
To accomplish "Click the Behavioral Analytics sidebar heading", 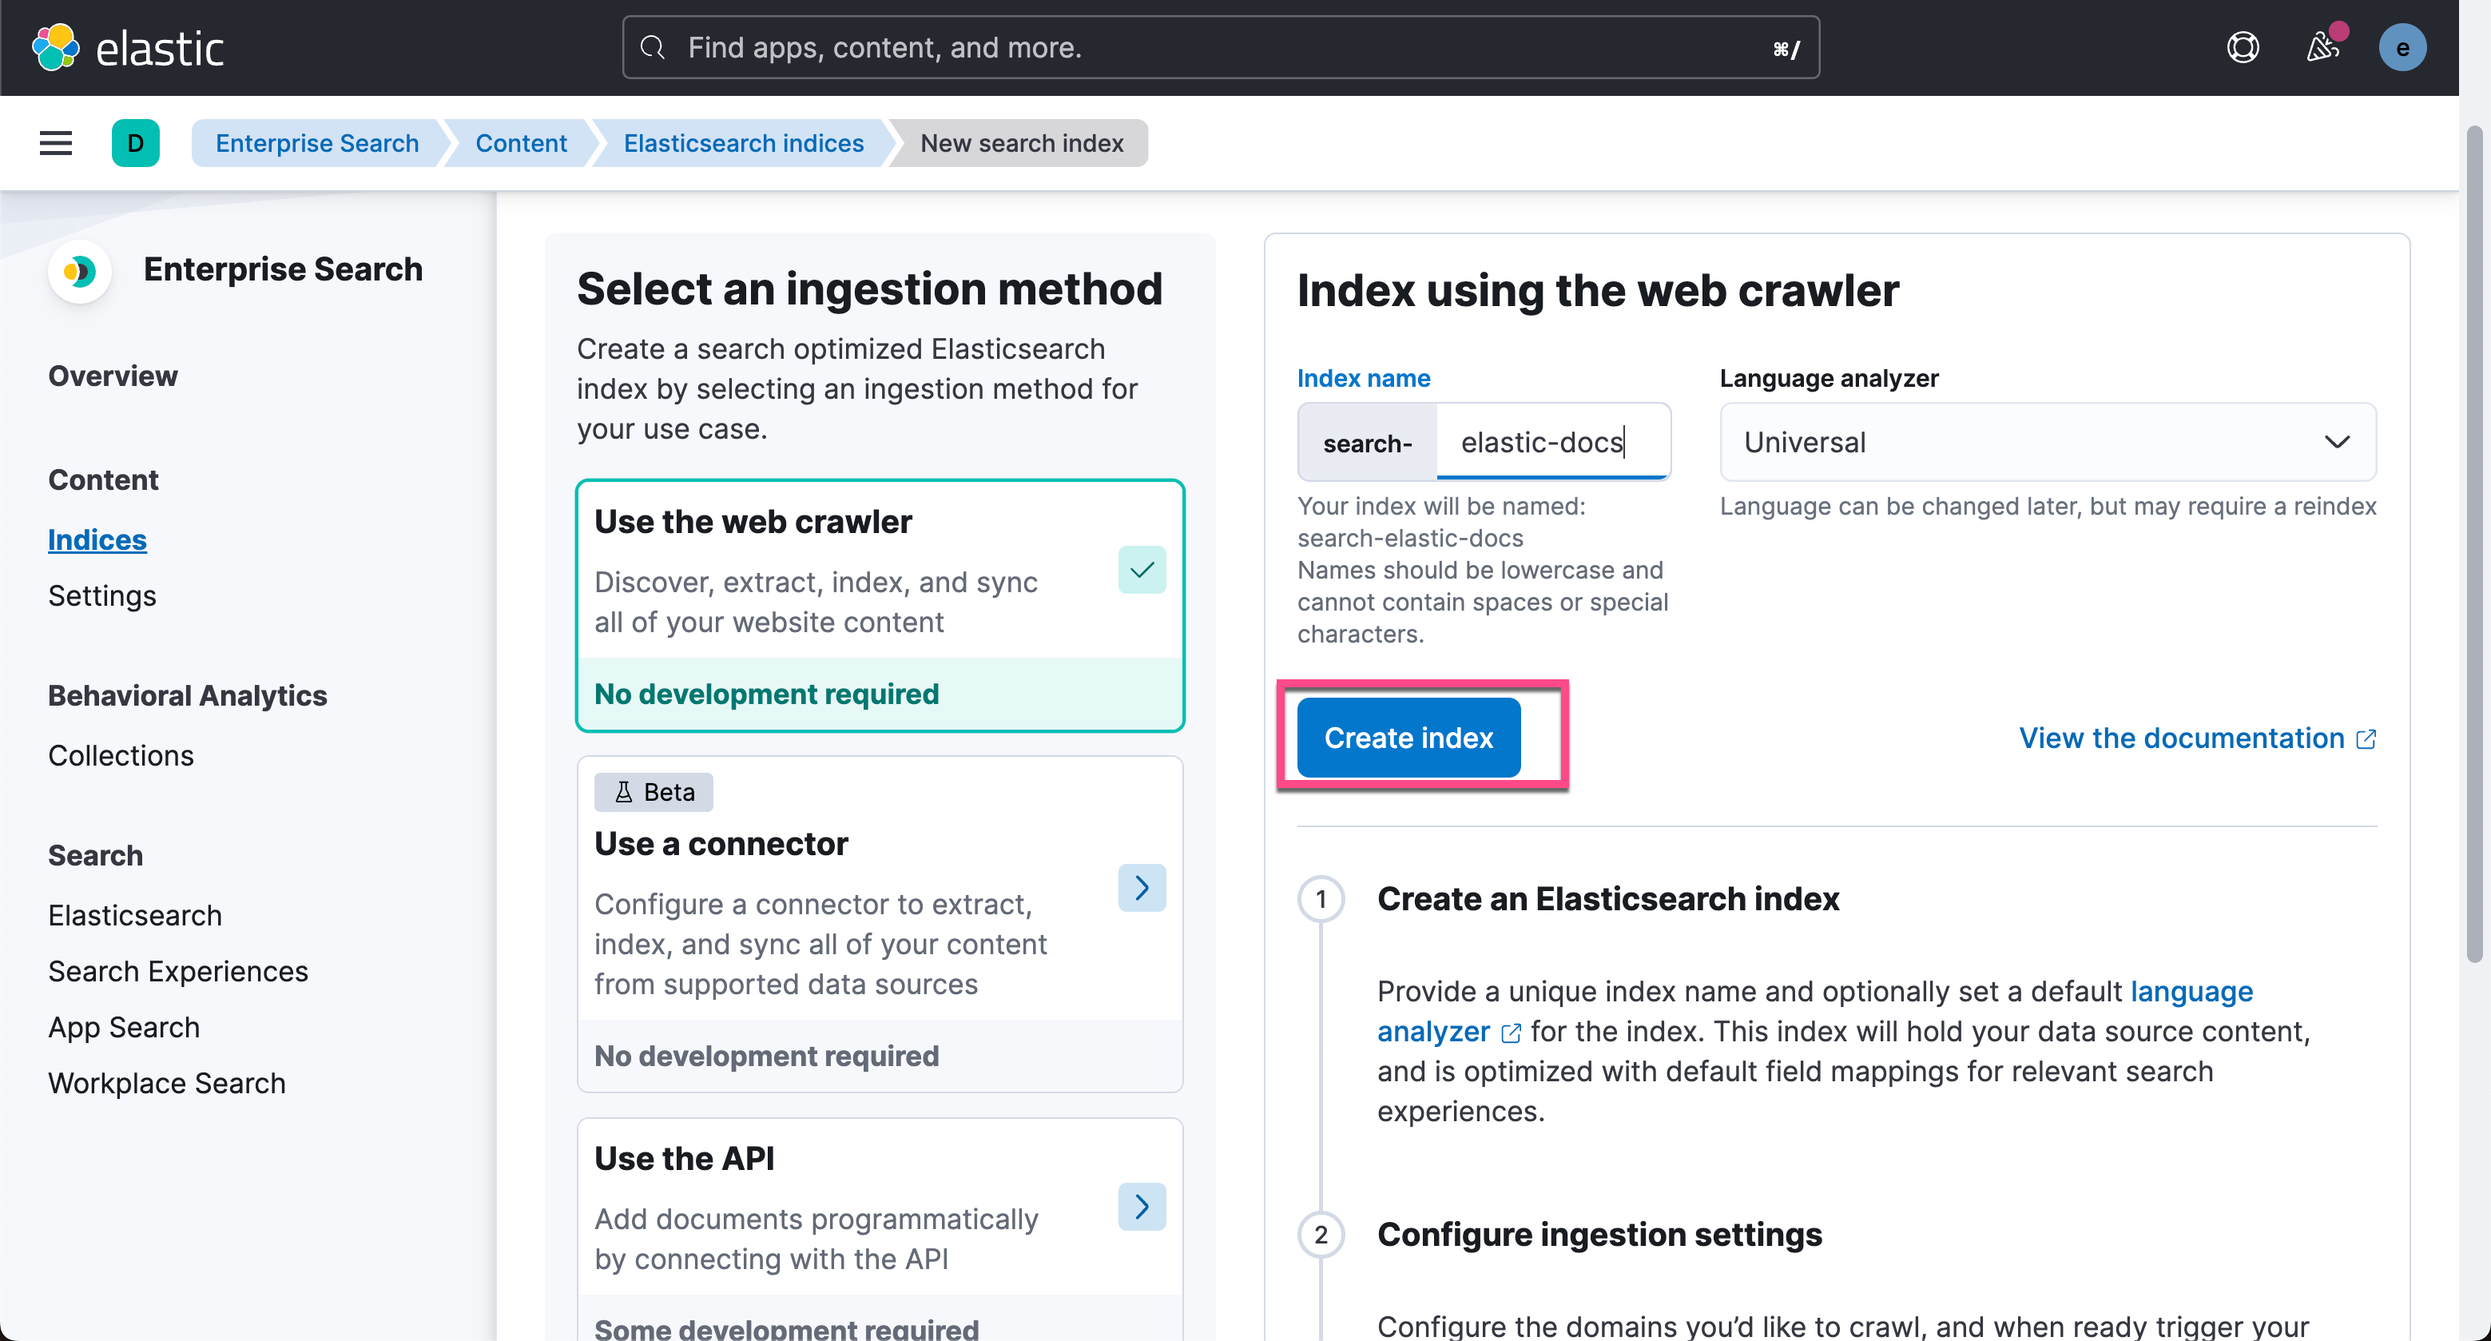I will pos(188,695).
